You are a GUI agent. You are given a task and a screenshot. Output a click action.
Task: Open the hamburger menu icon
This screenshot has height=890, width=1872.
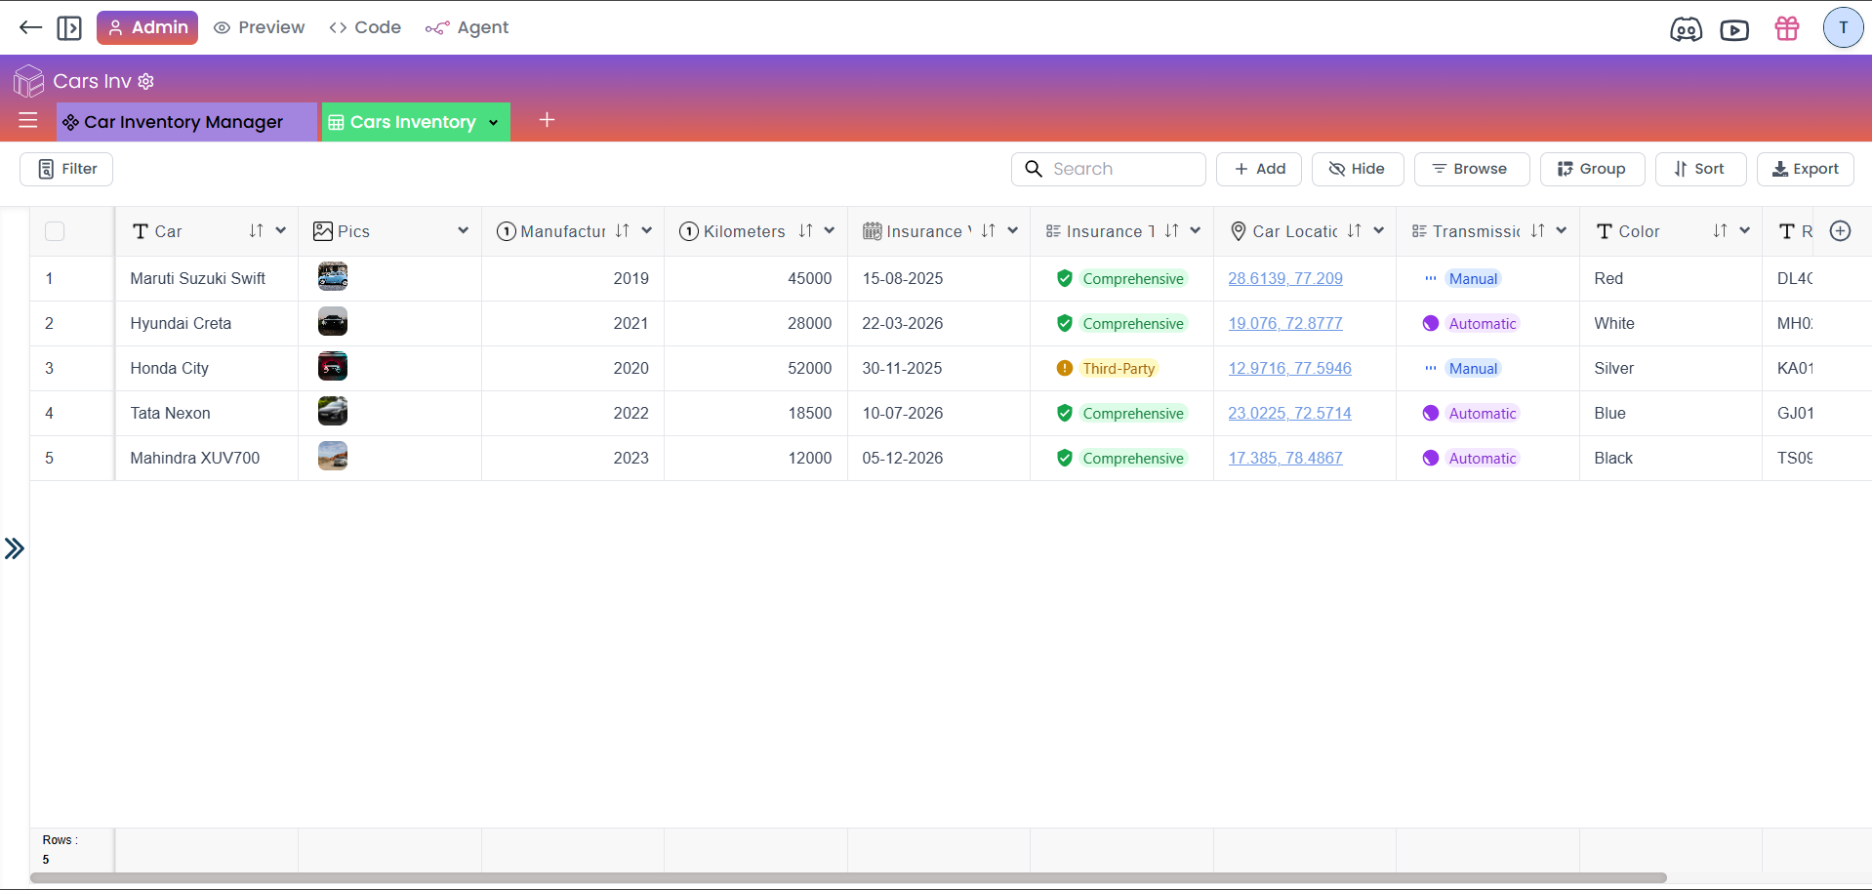pos(28,121)
